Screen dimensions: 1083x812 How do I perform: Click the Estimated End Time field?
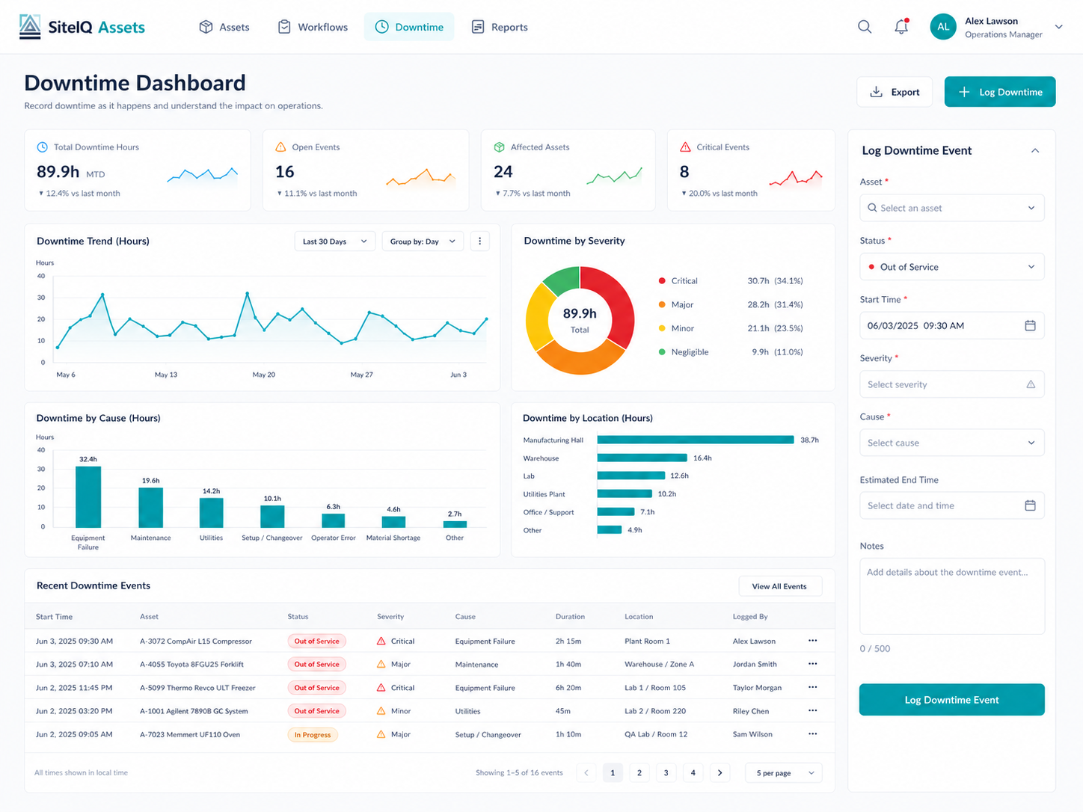[951, 505]
